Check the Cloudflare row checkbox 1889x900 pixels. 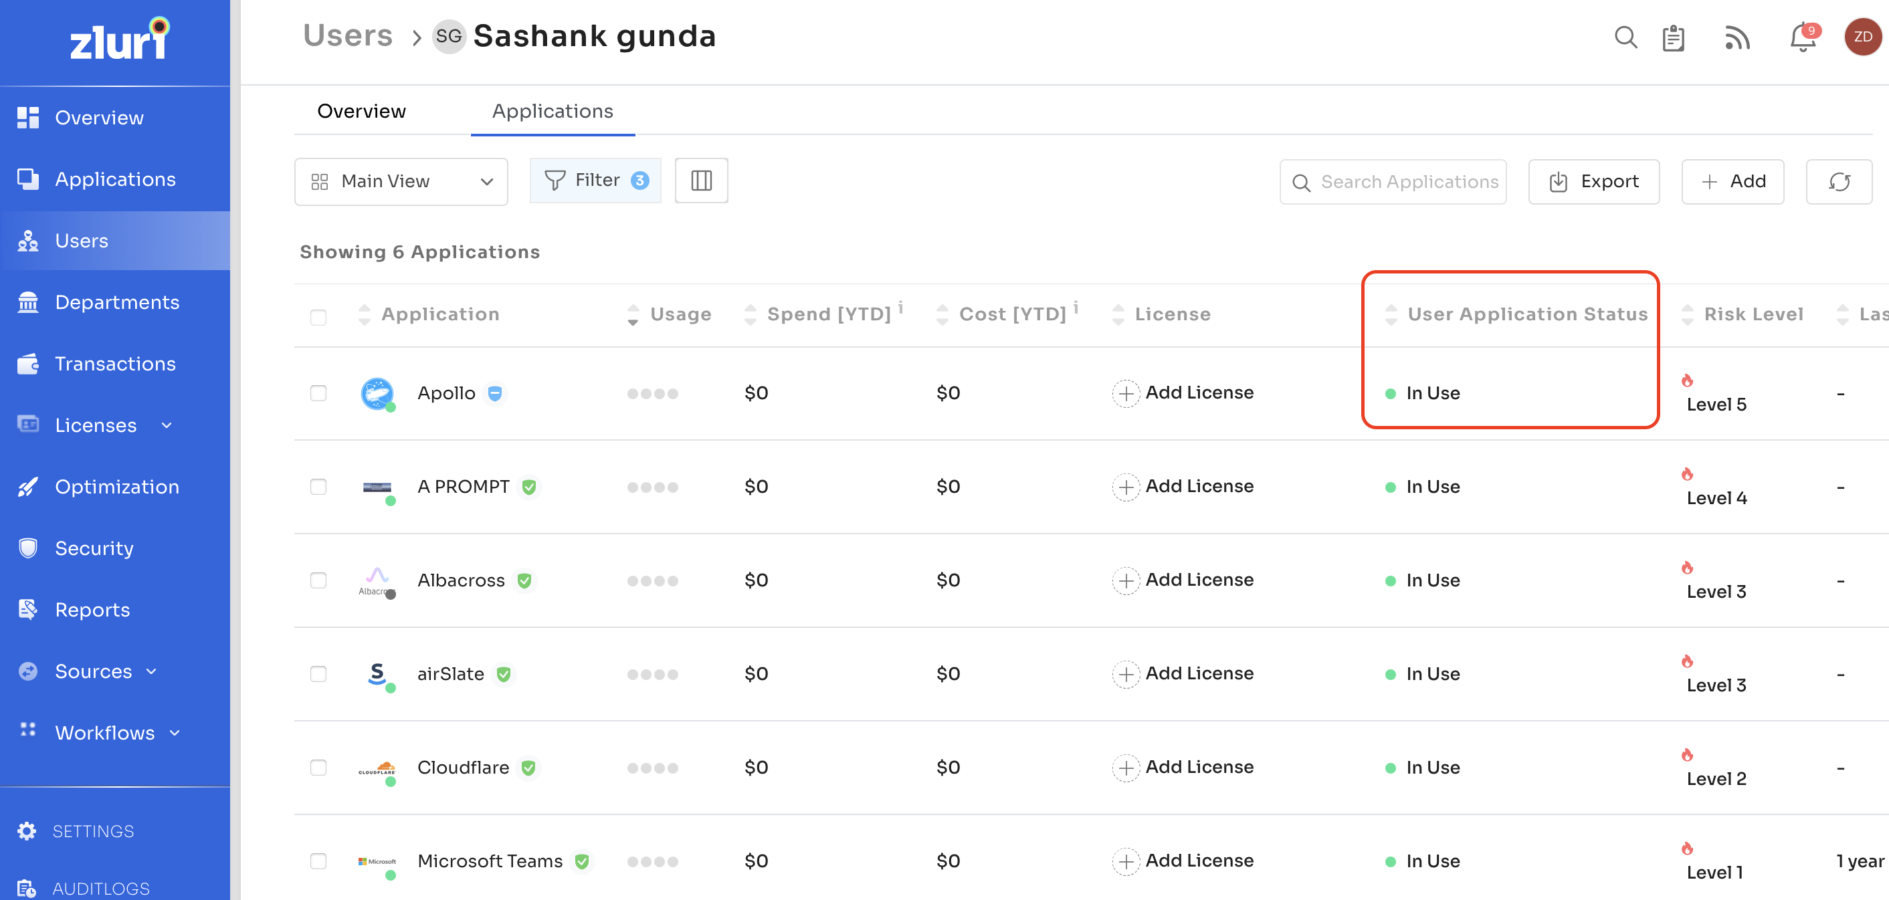tap(318, 768)
